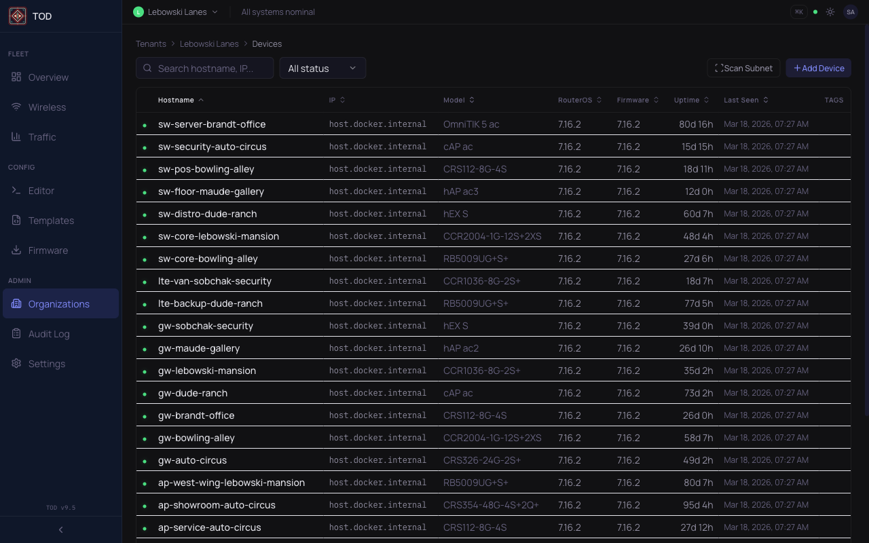Screen dimensions: 869x543
Task: Expand the Lebowski Lanes tenant switcher
Action: (x=175, y=12)
